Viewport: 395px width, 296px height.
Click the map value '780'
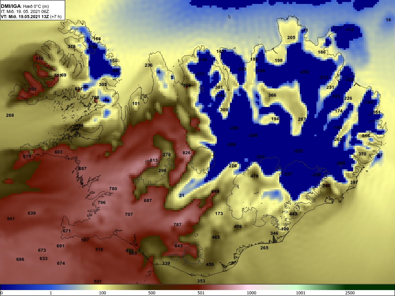click(113, 189)
